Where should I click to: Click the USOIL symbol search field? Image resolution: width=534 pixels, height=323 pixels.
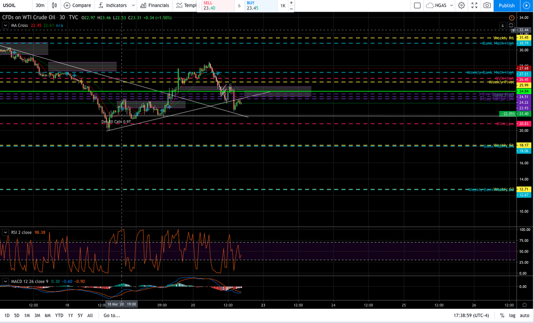[x=15, y=5]
